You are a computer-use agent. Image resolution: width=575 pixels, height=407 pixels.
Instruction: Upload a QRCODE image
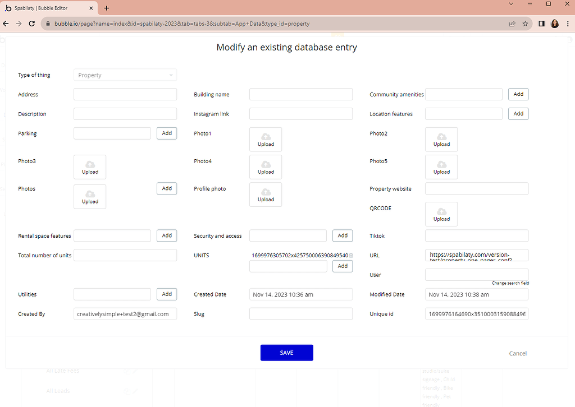pyautogui.click(x=441, y=214)
